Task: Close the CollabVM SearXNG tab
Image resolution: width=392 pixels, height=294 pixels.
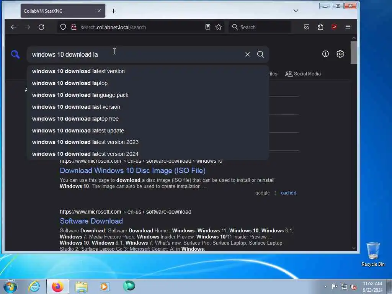Action: [99, 11]
